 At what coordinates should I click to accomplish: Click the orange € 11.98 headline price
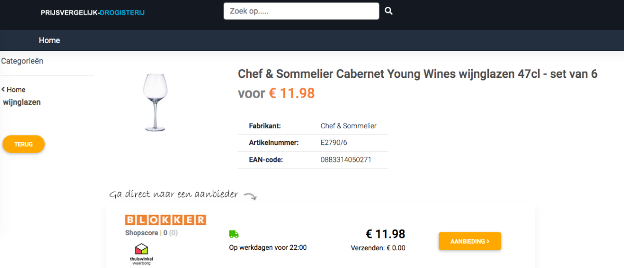point(292,93)
